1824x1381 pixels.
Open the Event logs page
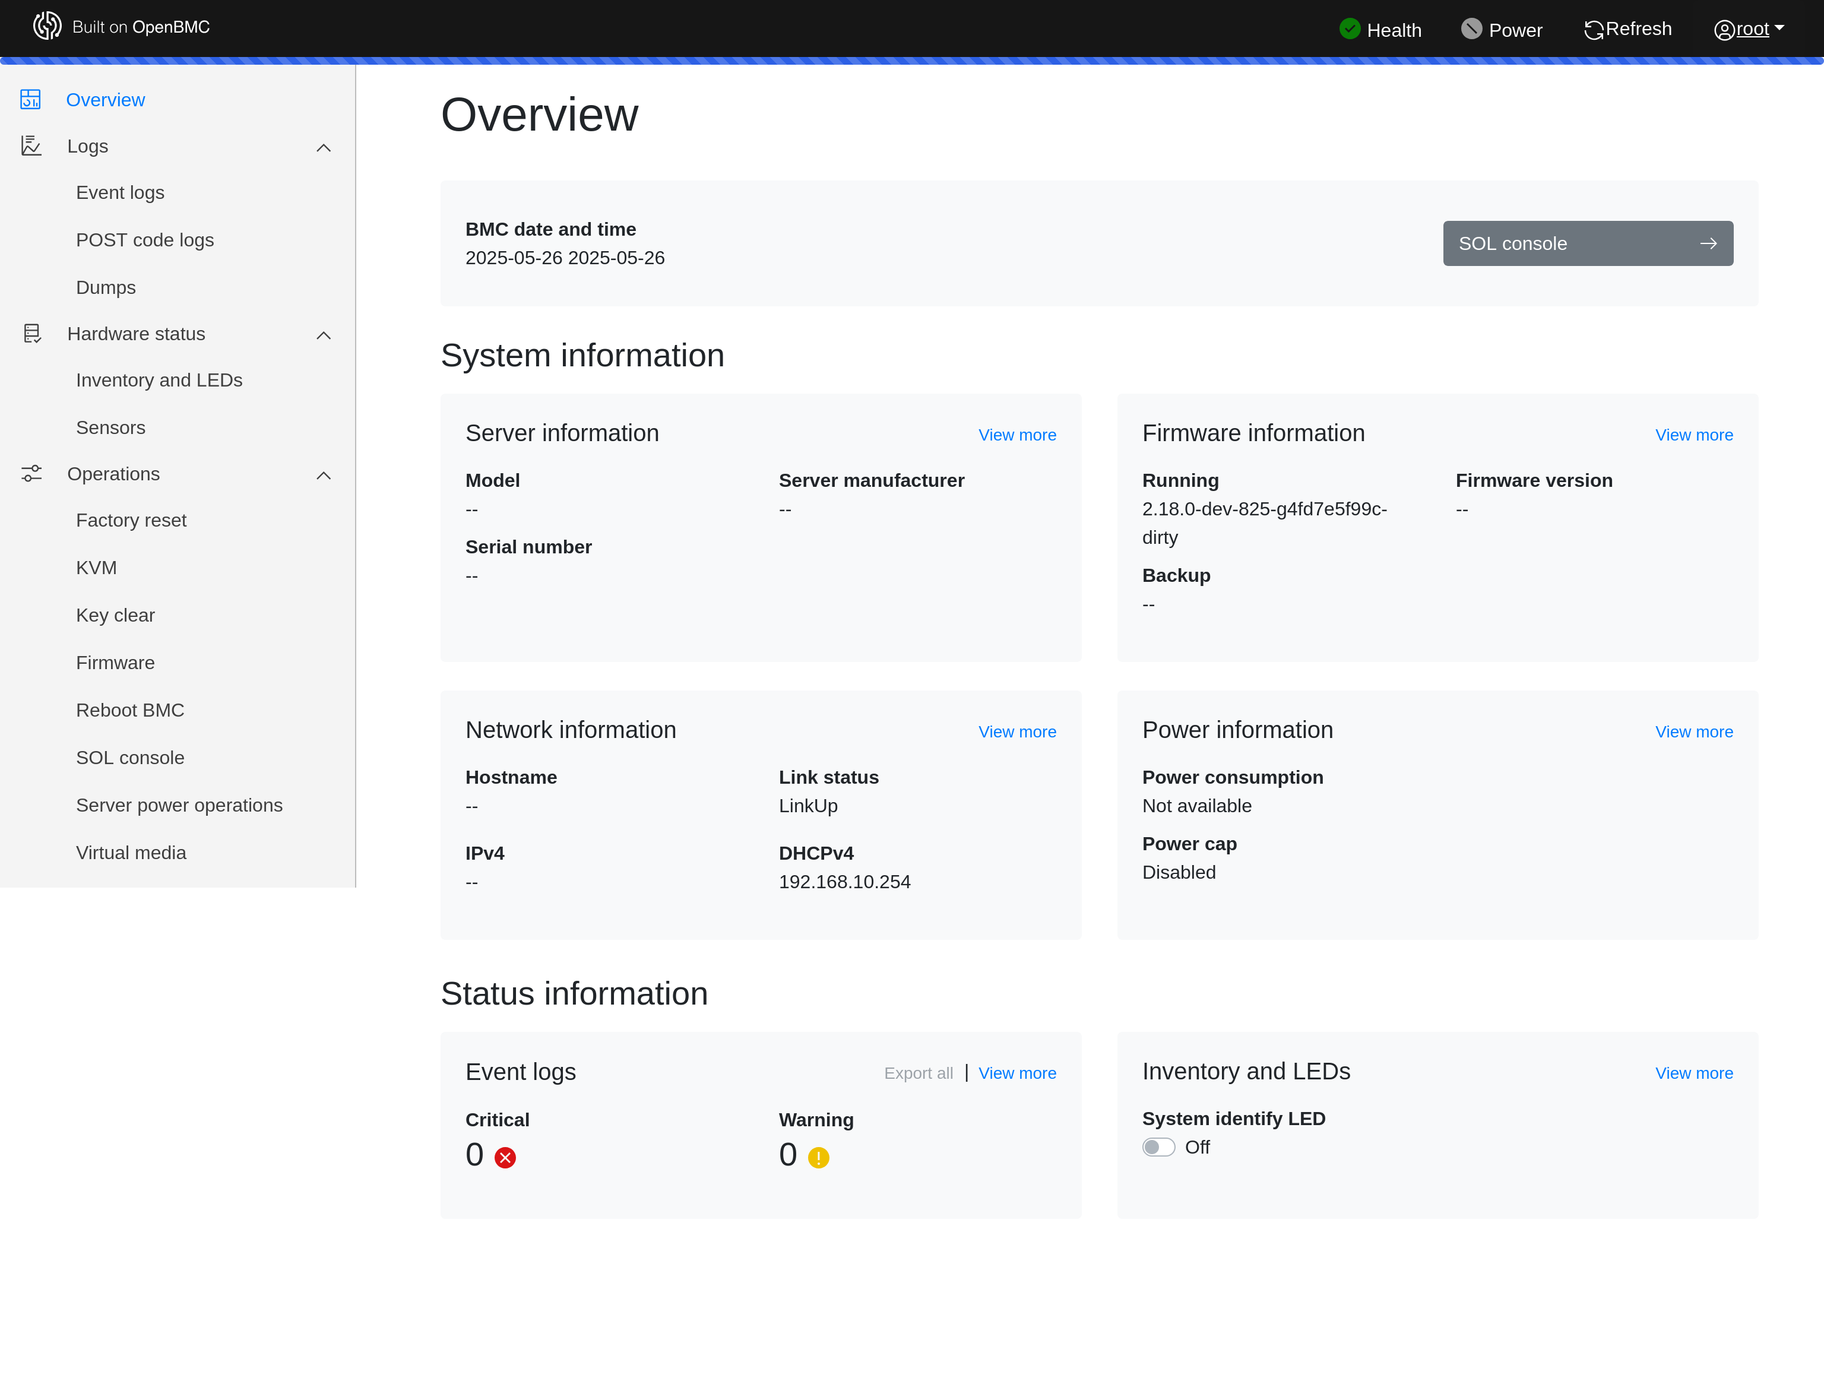point(121,192)
